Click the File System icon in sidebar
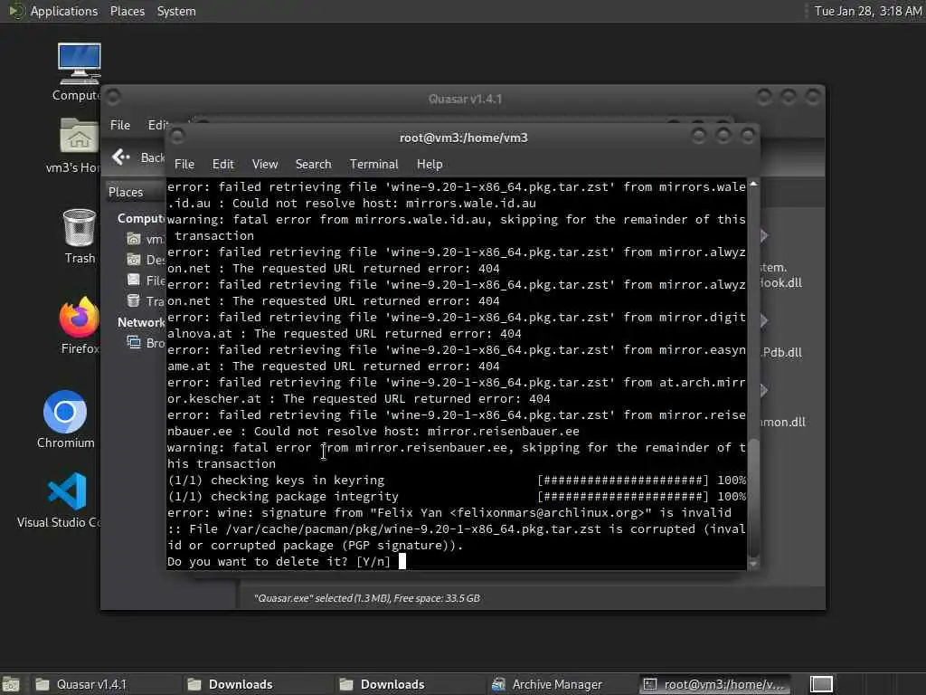 coord(134,281)
